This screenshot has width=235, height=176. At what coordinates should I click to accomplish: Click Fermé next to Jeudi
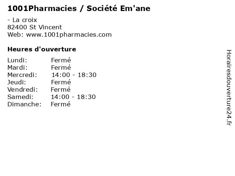click(61, 82)
